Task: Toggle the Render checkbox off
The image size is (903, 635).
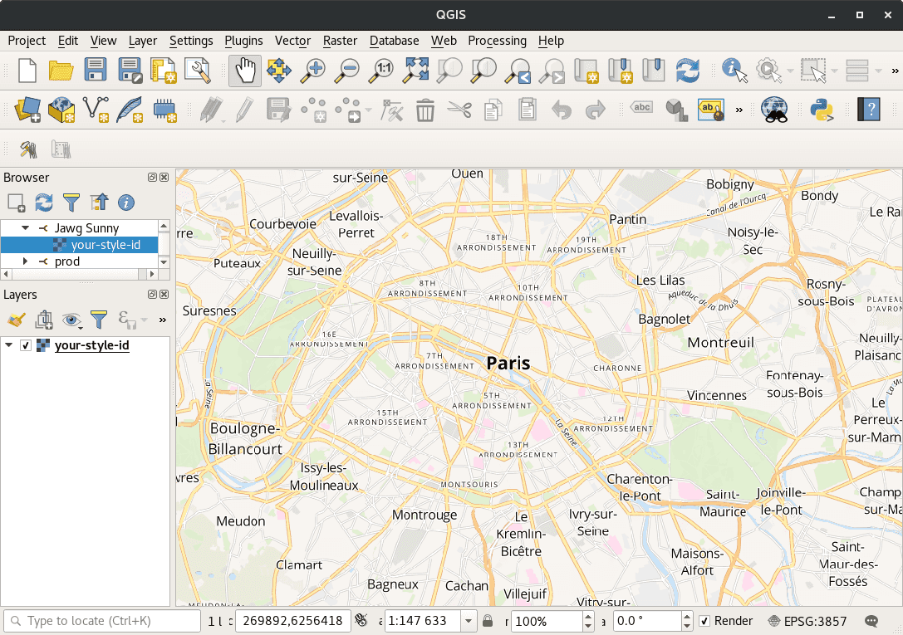Action: pos(704,621)
